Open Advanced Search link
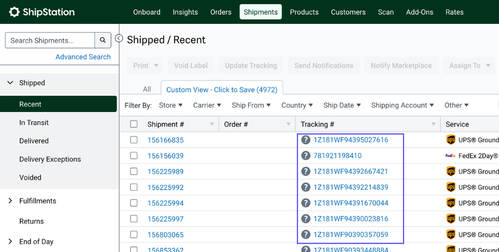This screenshot has width=499, height=252. pyautogui.click(x=83, y=57)
